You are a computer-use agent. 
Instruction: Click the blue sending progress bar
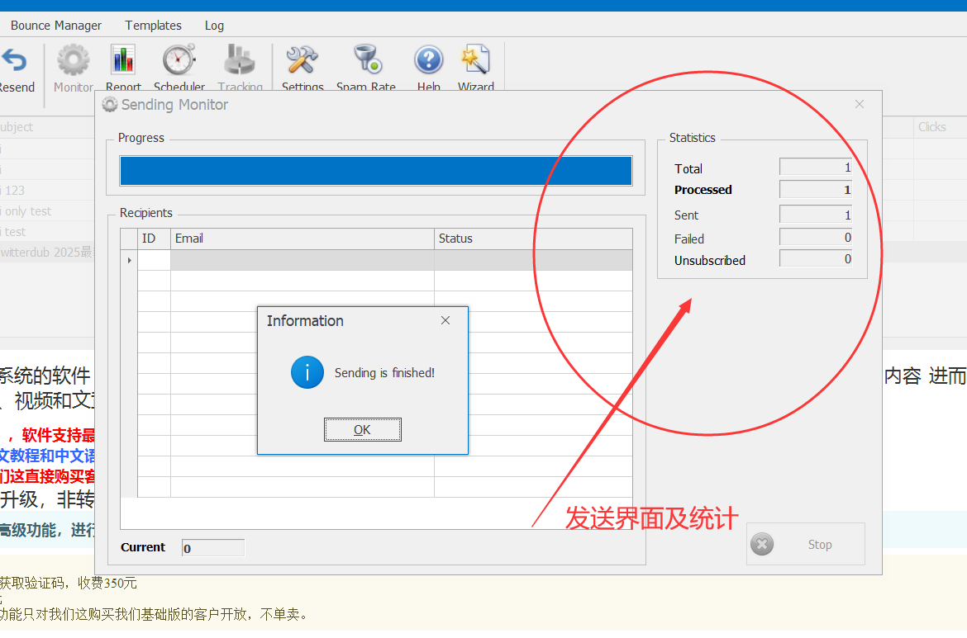click(x=376, y=171)
